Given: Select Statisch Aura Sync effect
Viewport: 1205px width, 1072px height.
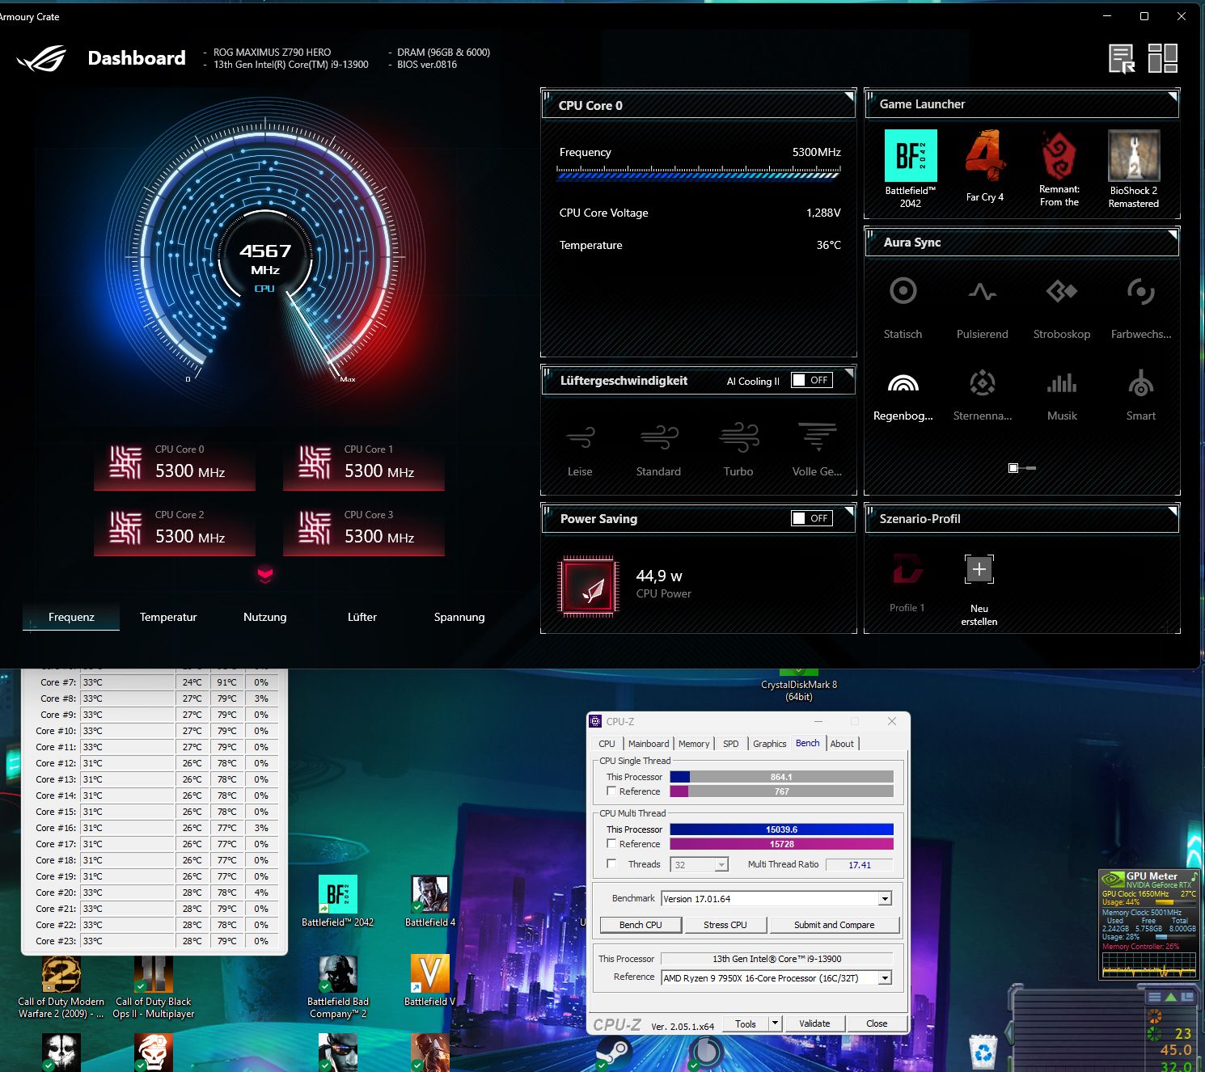Looking at the screenshot, I should [903, 291].
